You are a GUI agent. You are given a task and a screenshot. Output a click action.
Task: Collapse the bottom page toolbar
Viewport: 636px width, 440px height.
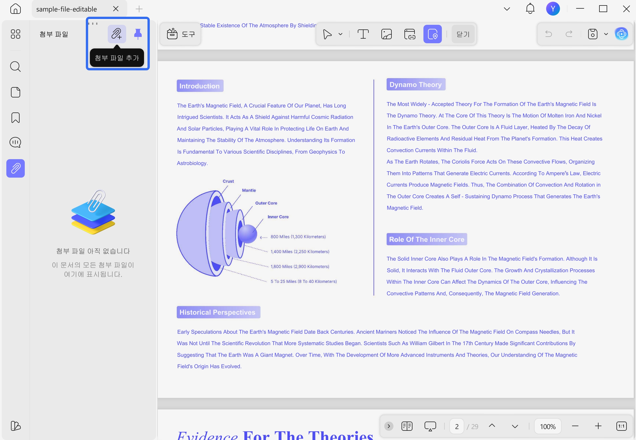coord(389,426)
